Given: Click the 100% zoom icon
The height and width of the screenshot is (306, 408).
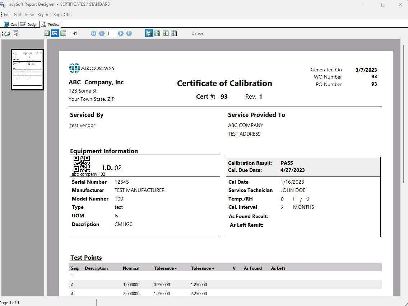Looking at the screenshot, I should click(63, 33).
